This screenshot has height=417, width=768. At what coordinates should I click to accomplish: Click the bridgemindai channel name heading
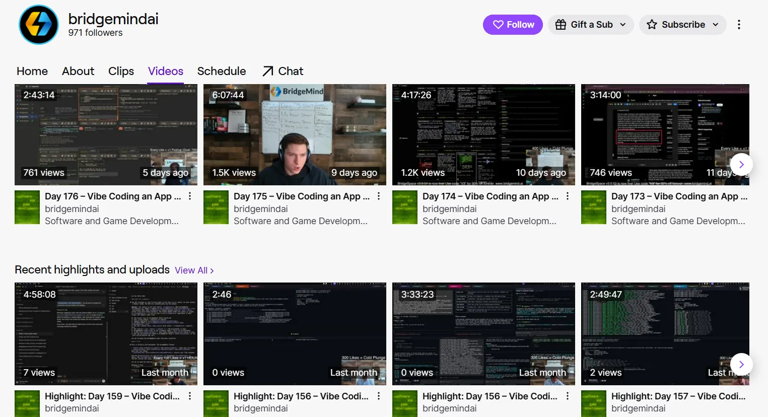click(113, 19)
